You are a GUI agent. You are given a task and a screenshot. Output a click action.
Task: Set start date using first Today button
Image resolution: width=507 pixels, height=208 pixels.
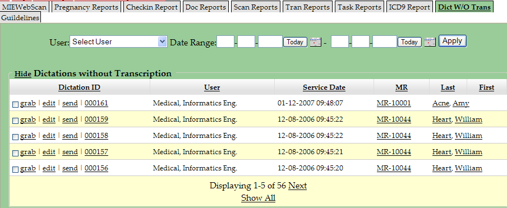click(295, 42)
